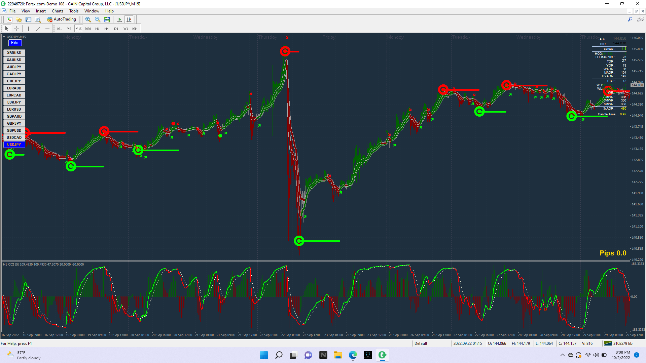Open the Insert menu

pyautogui.click(x=41, y=11)
